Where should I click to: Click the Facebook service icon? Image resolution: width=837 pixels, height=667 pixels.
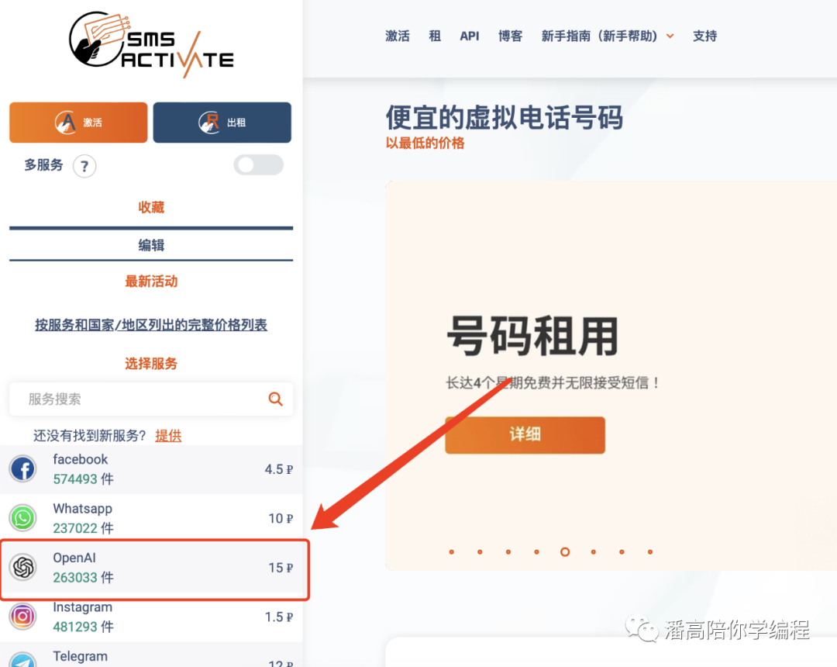coord(23,469)
